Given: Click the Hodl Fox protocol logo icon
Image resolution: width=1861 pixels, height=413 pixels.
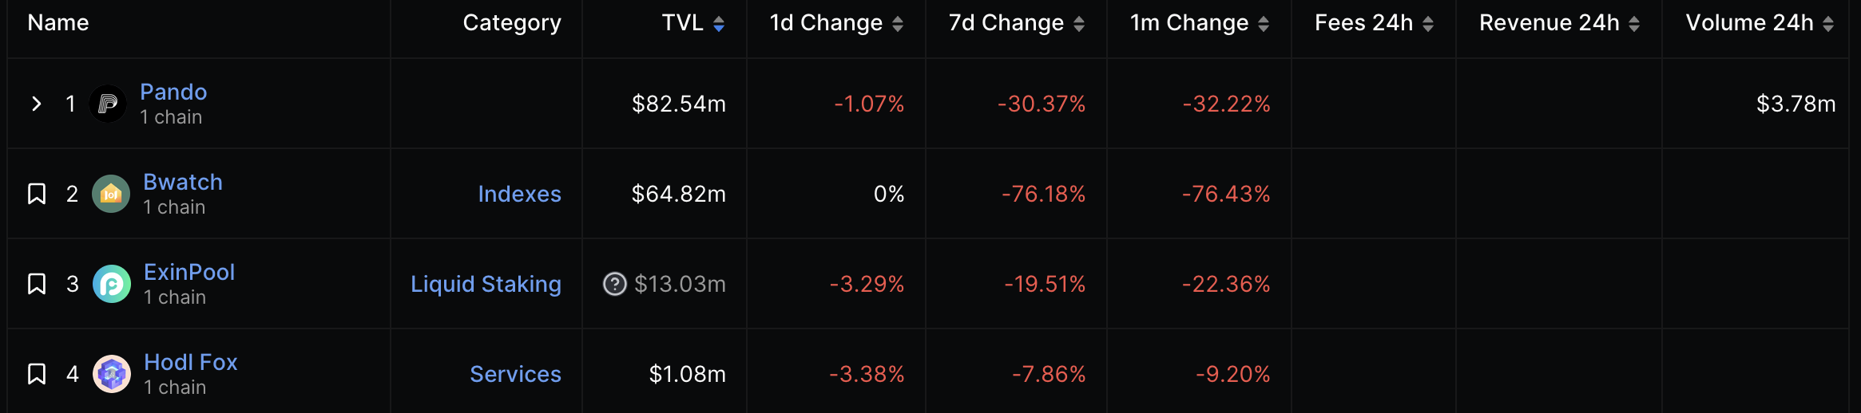Looking at the screenshot, I should (x=112, y=374).
